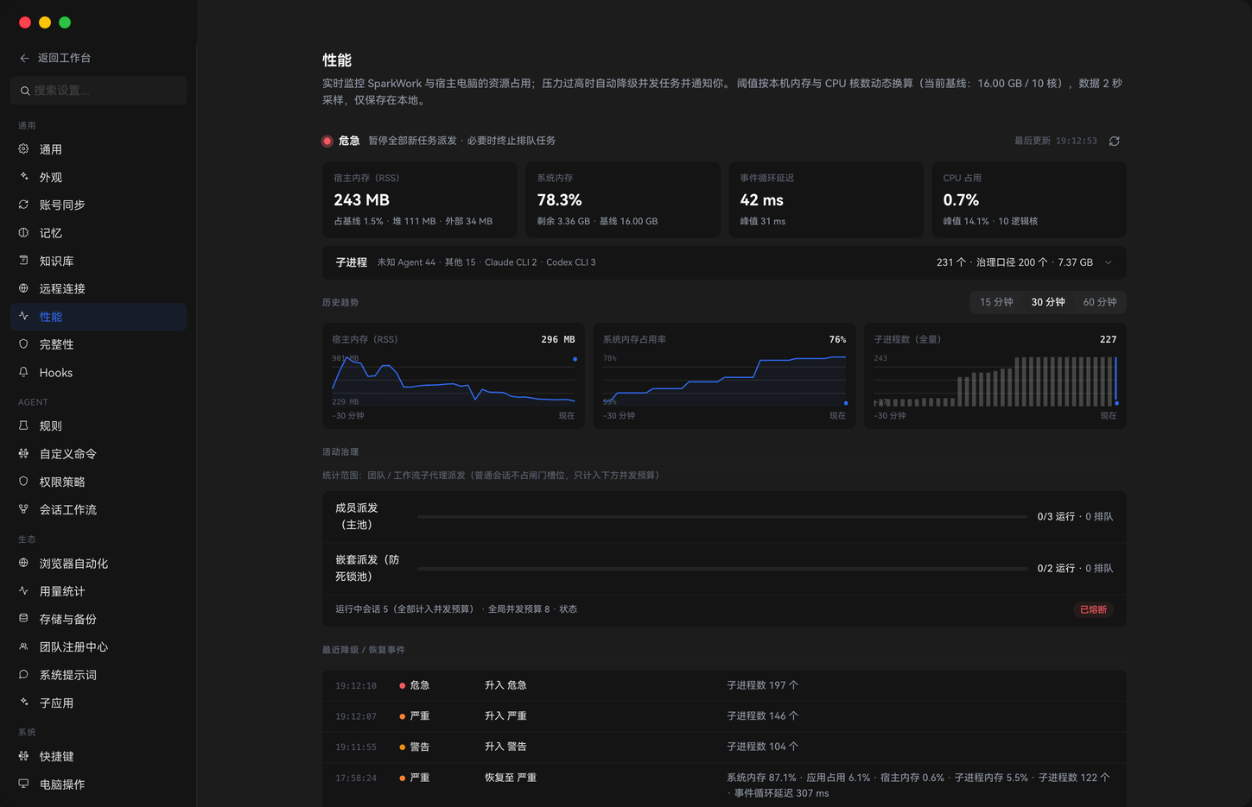
Task: Click the 账号同步 sync icon
Action: click(x=23, y=205)
